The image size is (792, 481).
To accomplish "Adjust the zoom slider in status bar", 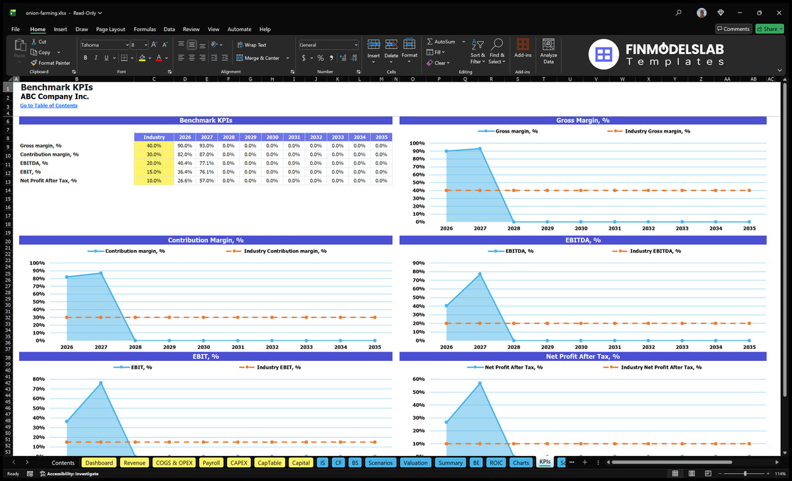I will 745,474.
